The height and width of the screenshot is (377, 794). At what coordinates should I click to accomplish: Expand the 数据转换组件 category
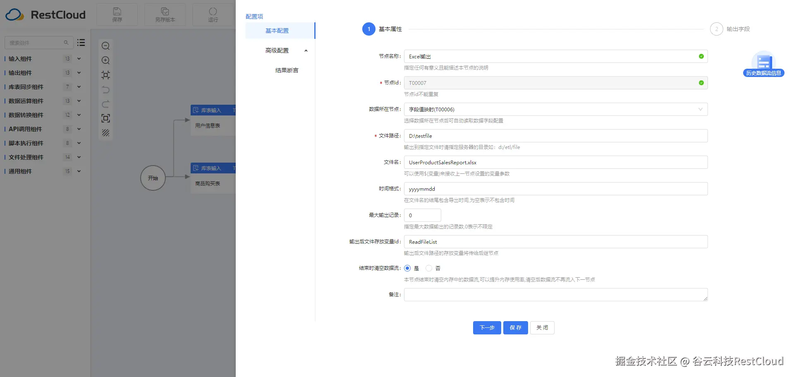(x=79, y=115)
